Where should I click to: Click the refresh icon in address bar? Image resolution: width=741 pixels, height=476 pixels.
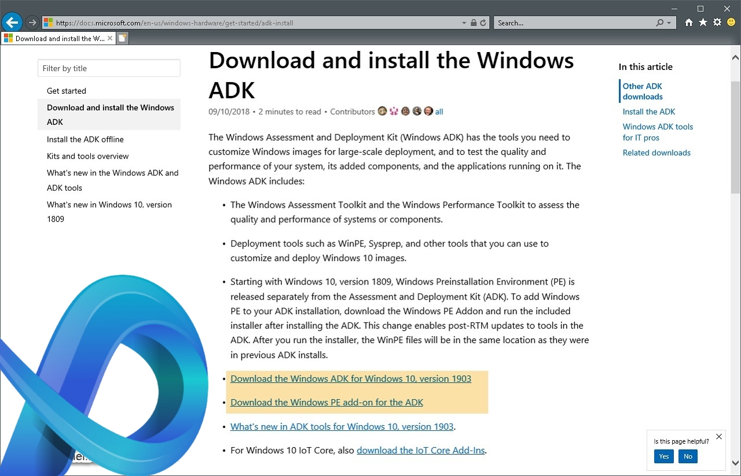[x=483, y=23]
